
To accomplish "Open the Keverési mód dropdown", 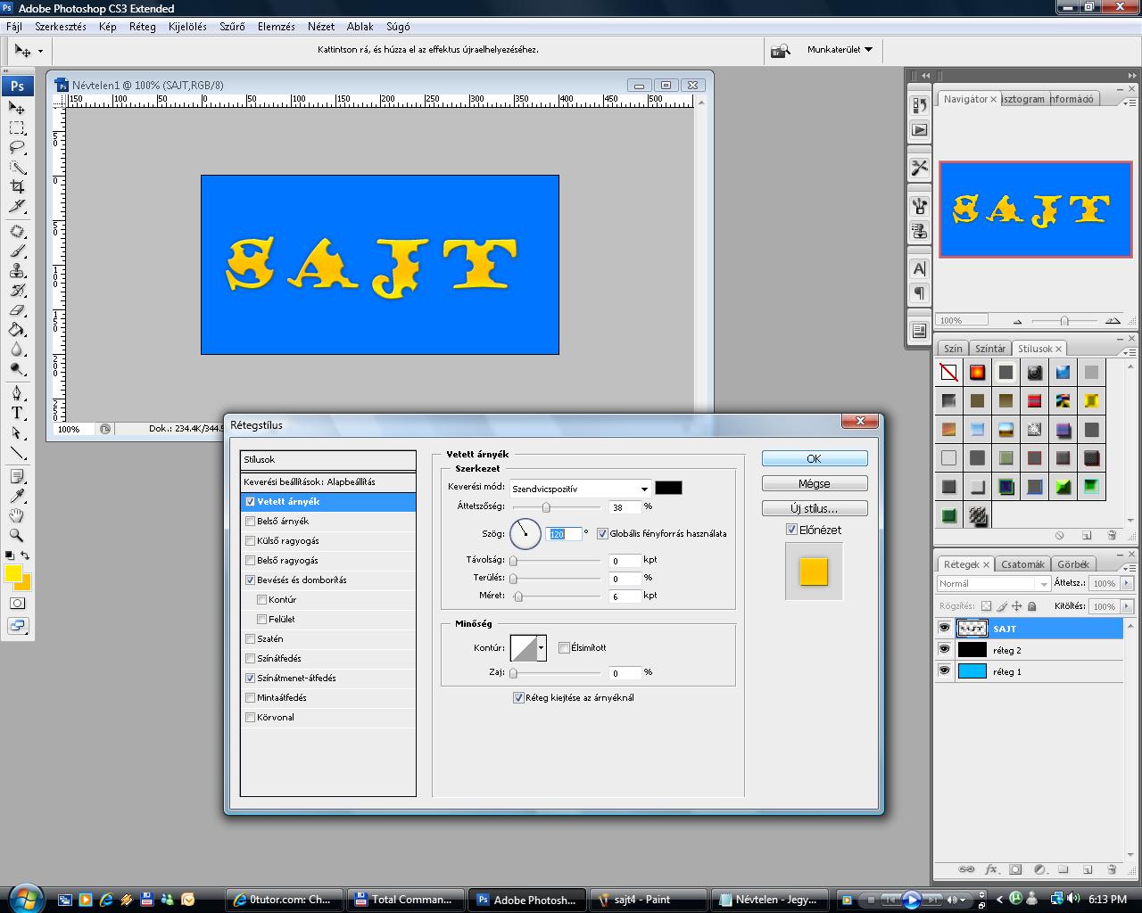I will point(580,489).
